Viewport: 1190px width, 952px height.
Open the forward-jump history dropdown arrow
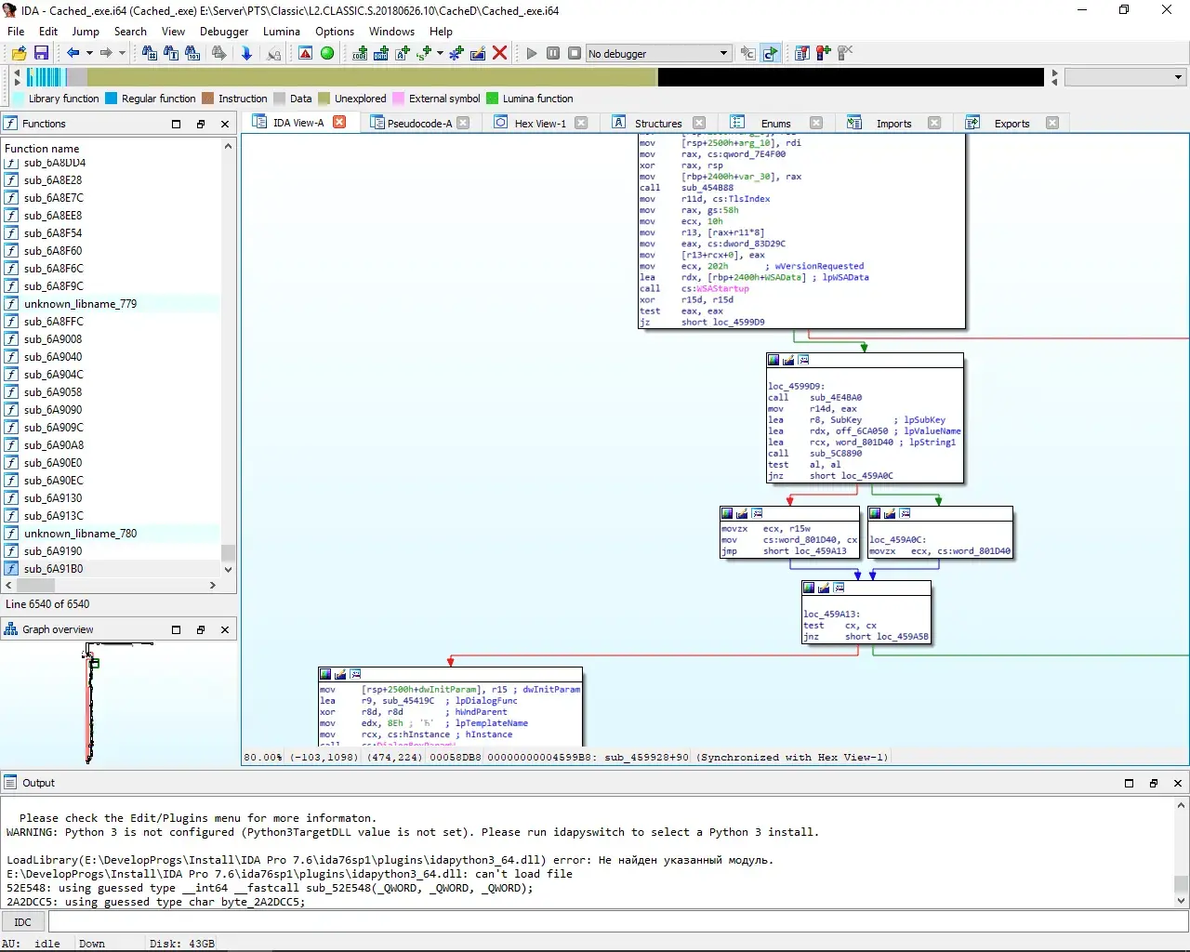click(x=122, y=54)
